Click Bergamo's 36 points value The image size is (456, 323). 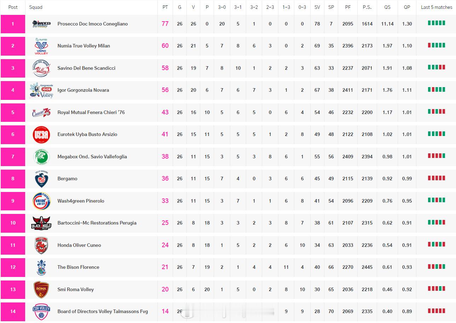pyautogui.click(x=165, y=178)
